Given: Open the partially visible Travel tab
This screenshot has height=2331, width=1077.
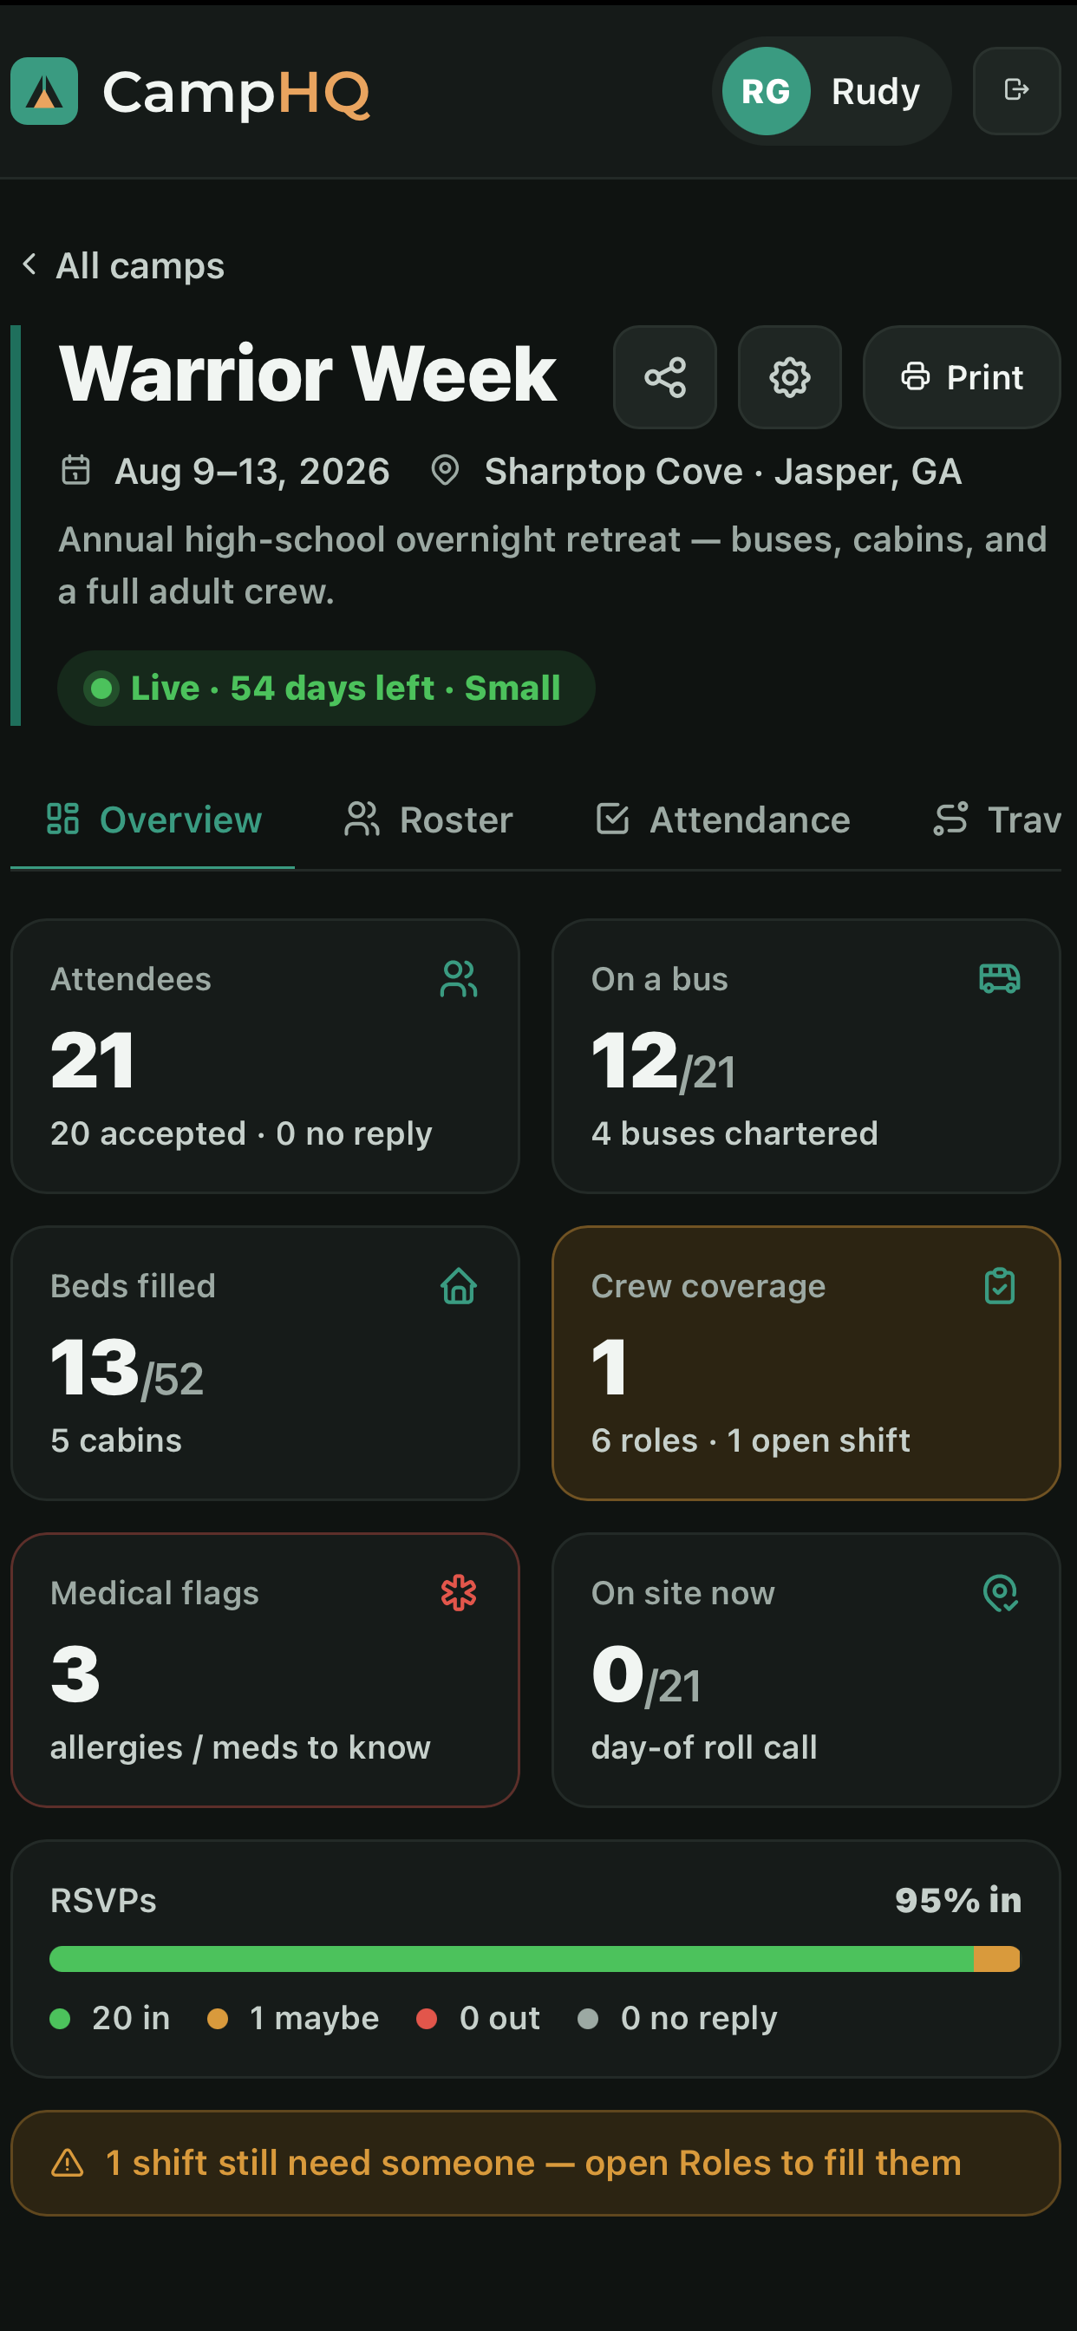Looking at the screenshot, I should (996, 819).
